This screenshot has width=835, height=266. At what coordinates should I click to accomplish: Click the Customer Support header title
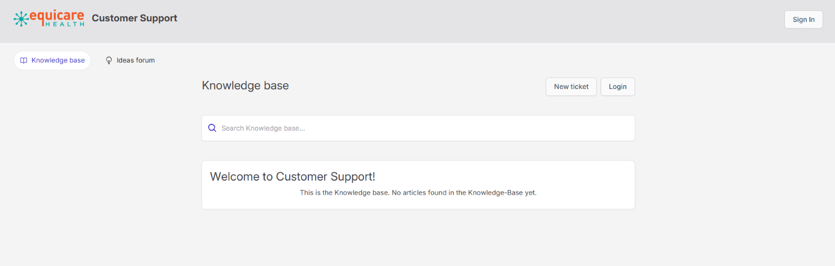[x=135, y=18]
